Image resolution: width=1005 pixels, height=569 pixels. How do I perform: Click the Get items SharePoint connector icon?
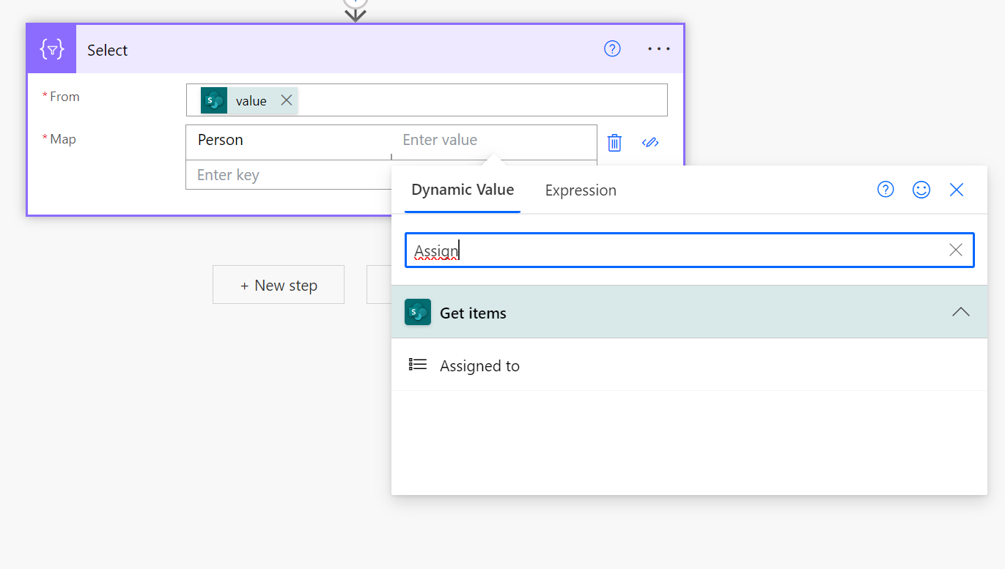coord(417,312)
